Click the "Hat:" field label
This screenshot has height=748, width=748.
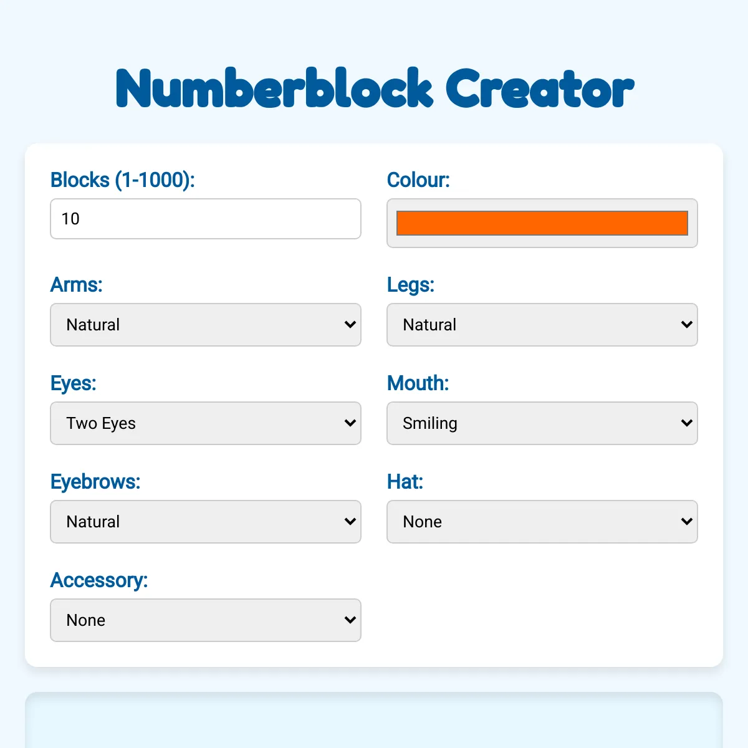tap(405, 482)
